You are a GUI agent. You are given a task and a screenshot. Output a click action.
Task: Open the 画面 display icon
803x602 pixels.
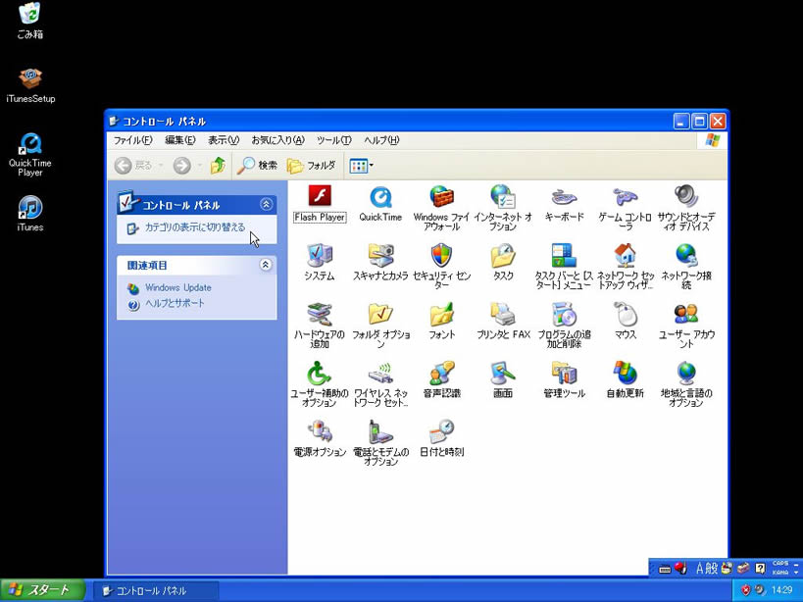tap(503, 379)
